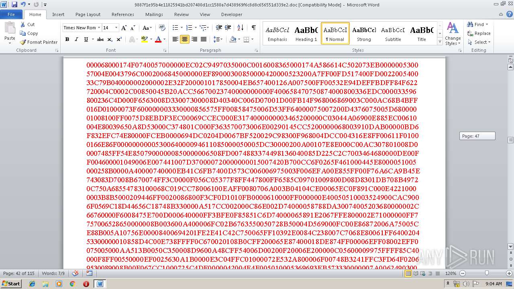This screenshot has width=514, height=289.
Task: Cut the selected text
Action: pos(27,24)
